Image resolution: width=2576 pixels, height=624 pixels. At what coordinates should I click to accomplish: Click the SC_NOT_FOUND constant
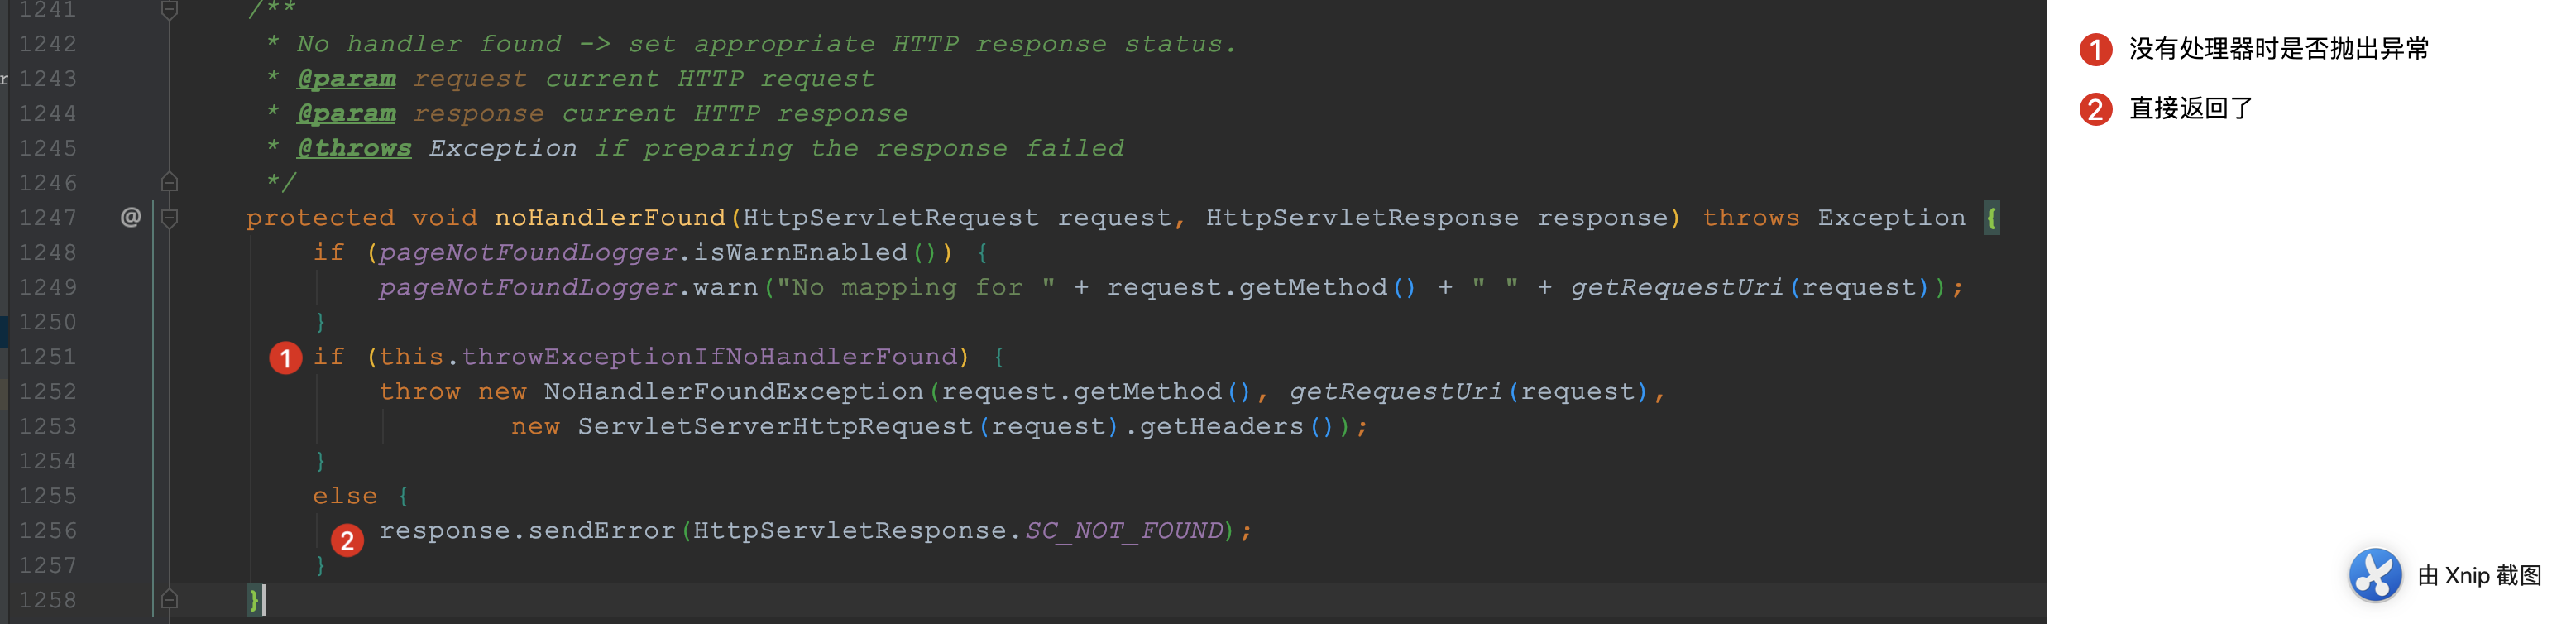pyautogui.click(x=1125, y=530)
